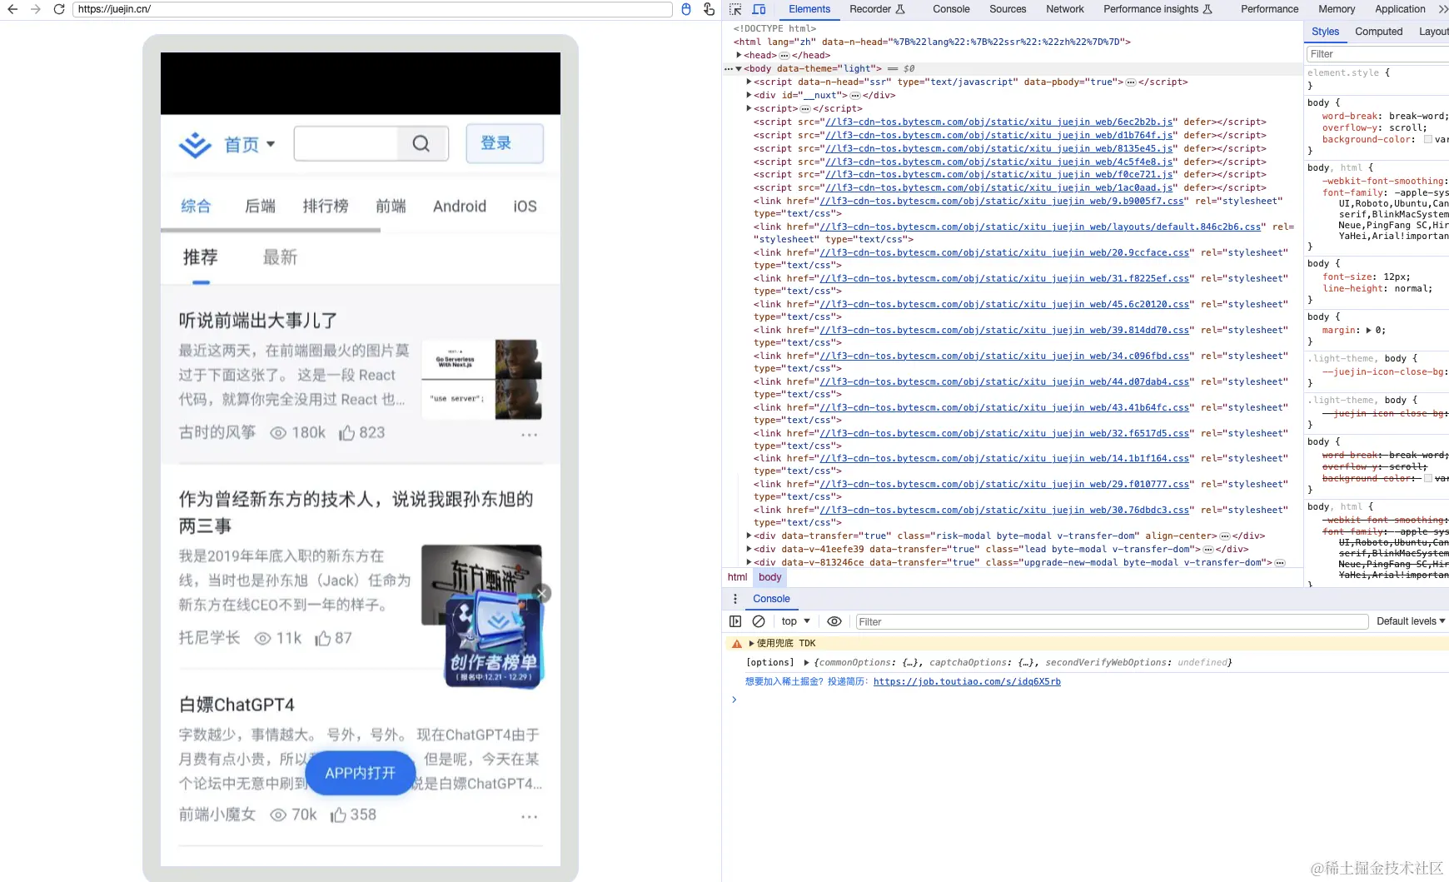Open the job.toutiao.com link in console

(967, 681)
